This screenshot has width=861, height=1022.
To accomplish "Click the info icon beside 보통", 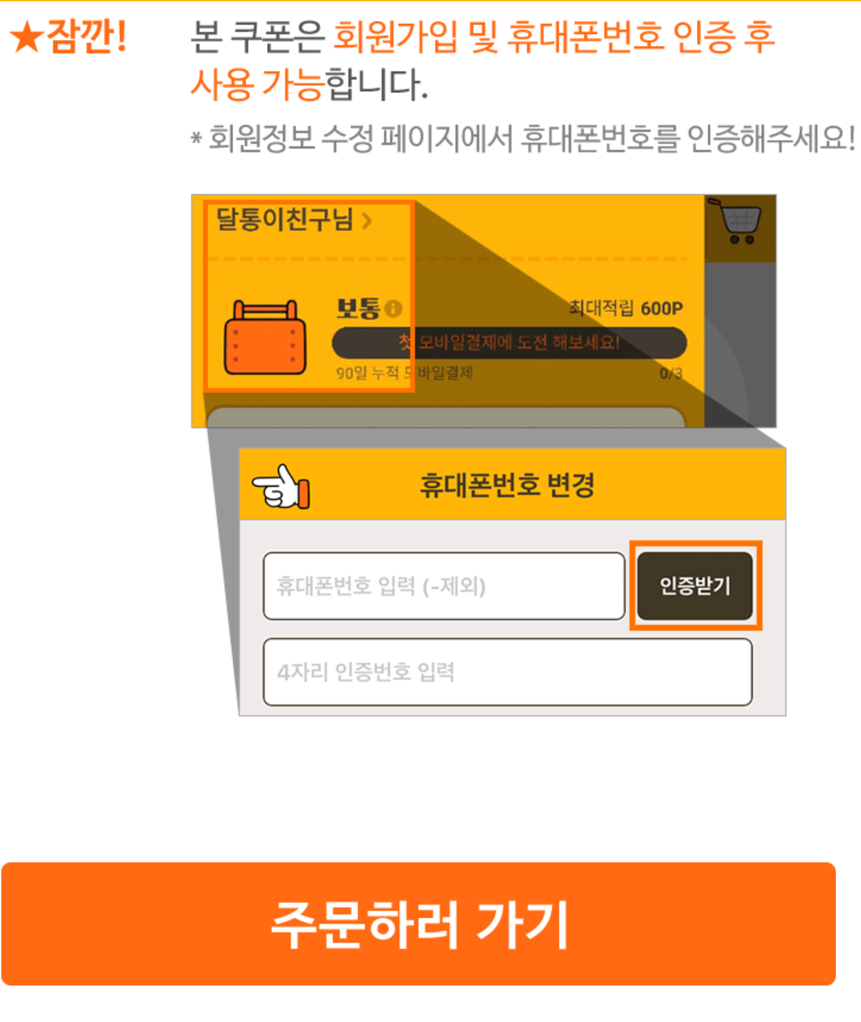I will pyautogui.click(x=393, y=309).
